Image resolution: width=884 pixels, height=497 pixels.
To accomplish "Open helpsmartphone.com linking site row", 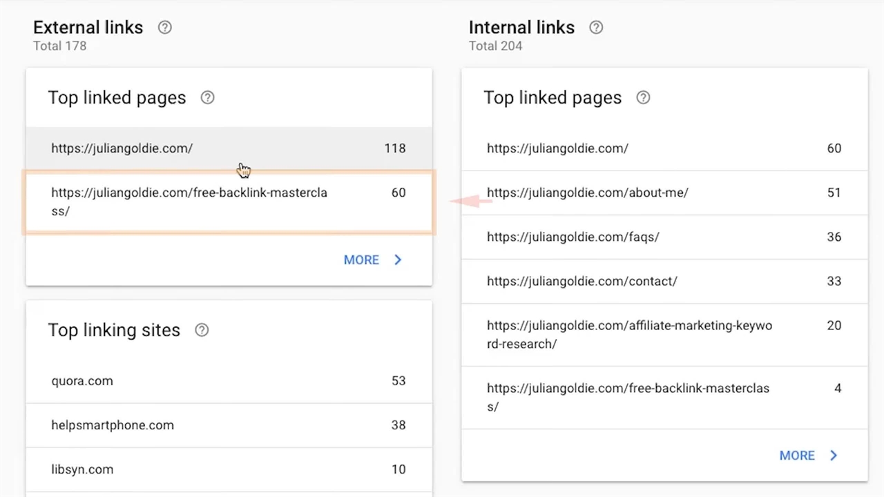I will pyautogui.click(x=228, y=425).
